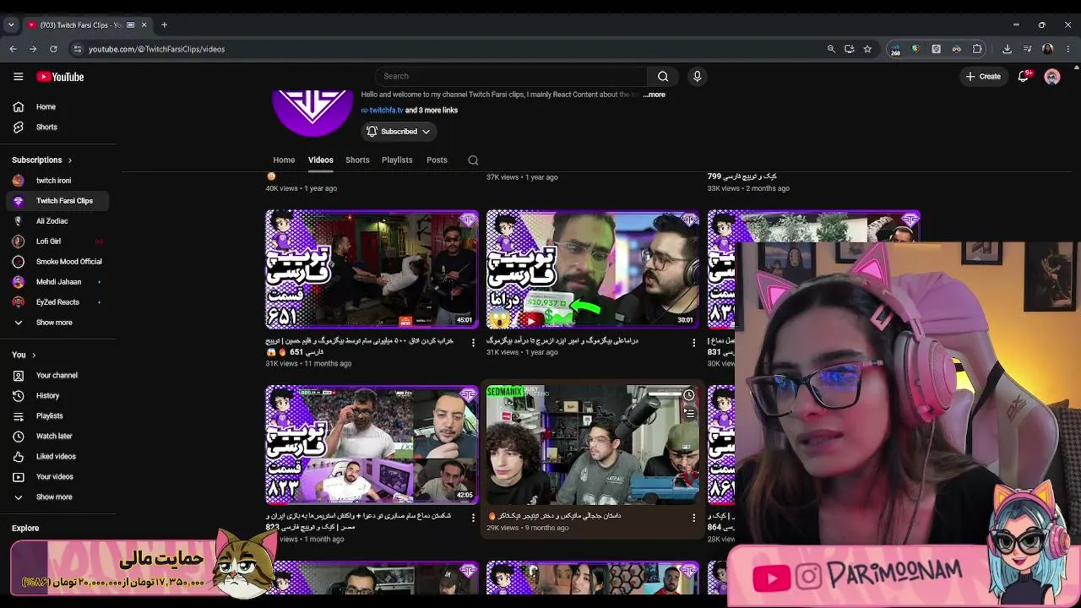The image size is (1081, 608).
Task: Open Watch later in the sidebar
Action: (57, 437)
